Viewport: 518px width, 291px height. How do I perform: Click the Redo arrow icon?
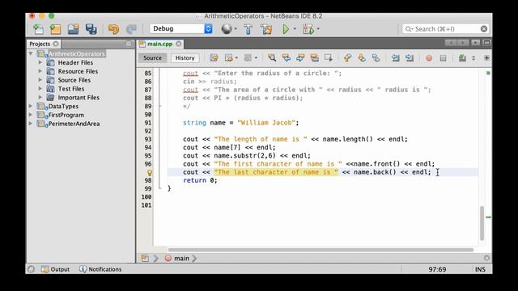tap(131, 29)
